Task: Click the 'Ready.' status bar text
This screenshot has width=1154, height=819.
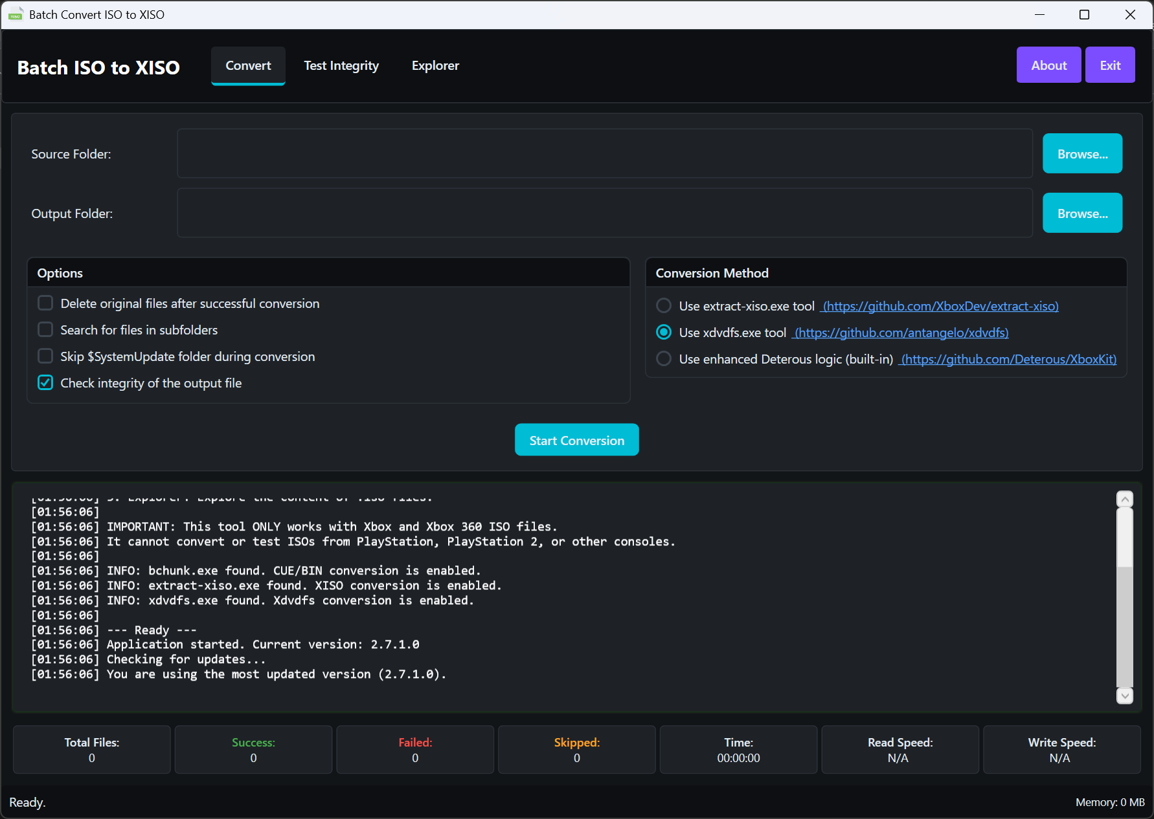Action: (27, 802)
